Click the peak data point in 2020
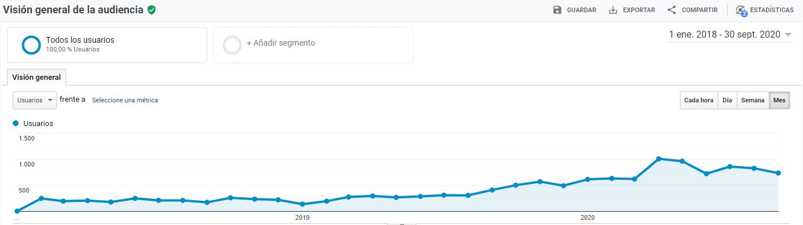This screenshot has width=803, height=225. pyautogui.click(x=658, y=158)
